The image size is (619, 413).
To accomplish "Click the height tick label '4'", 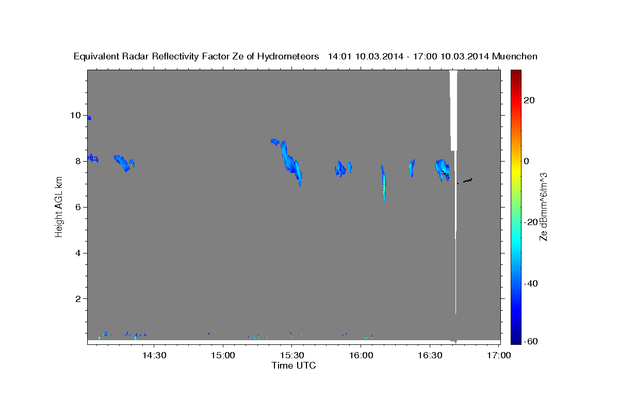I will click(79, 253).
